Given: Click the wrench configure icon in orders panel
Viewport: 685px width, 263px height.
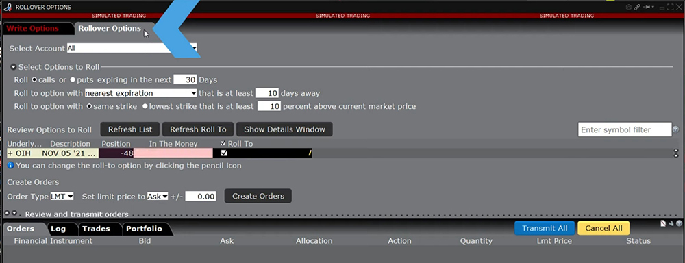Looking at the screenshot, I should coord(671,223).
